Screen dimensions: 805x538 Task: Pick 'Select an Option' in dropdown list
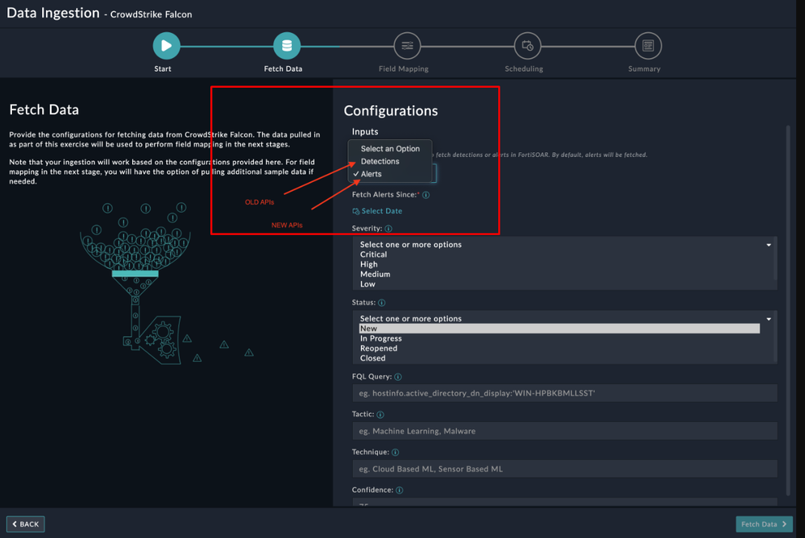click(x=390, y=148)
